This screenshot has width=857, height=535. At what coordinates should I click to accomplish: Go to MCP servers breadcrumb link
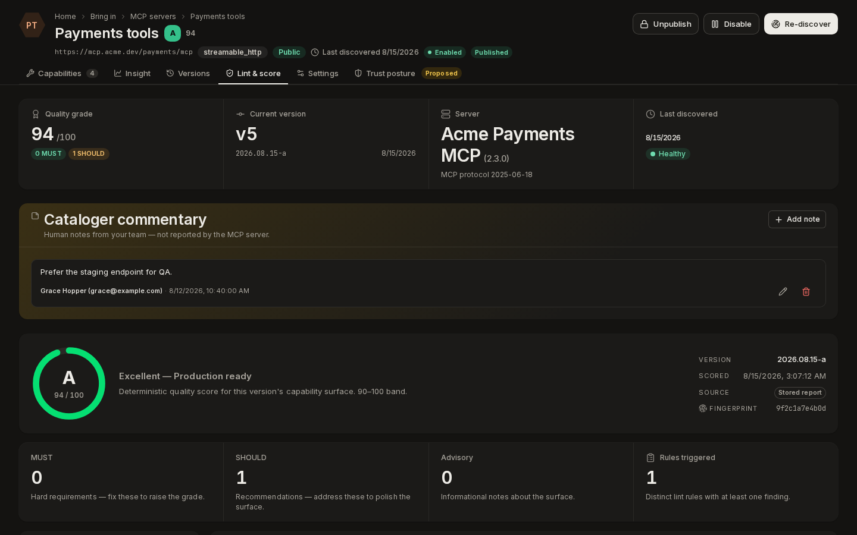pos(153,17)
